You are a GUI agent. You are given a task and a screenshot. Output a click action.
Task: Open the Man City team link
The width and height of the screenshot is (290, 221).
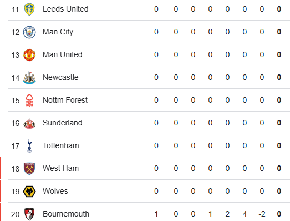click(x=58, y=32)
